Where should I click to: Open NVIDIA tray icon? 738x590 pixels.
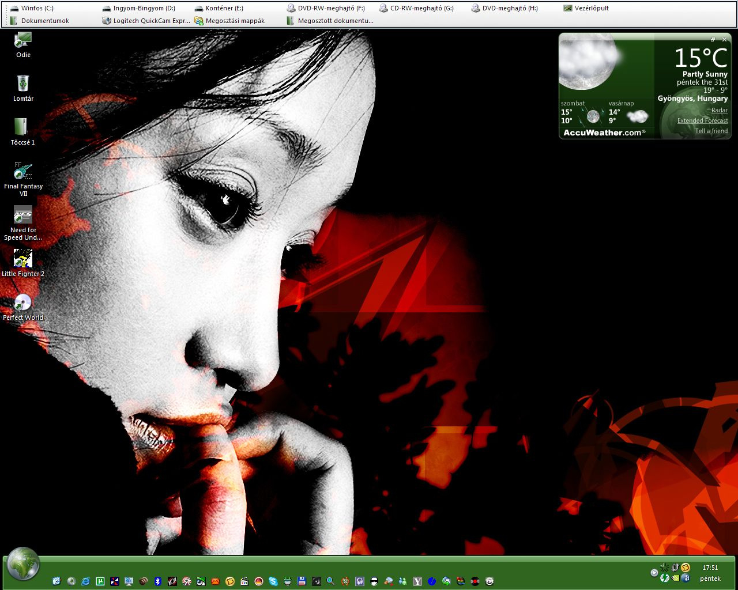point(675,578)
